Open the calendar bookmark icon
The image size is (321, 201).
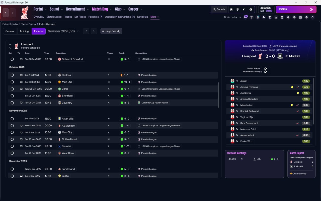point(300,17)
